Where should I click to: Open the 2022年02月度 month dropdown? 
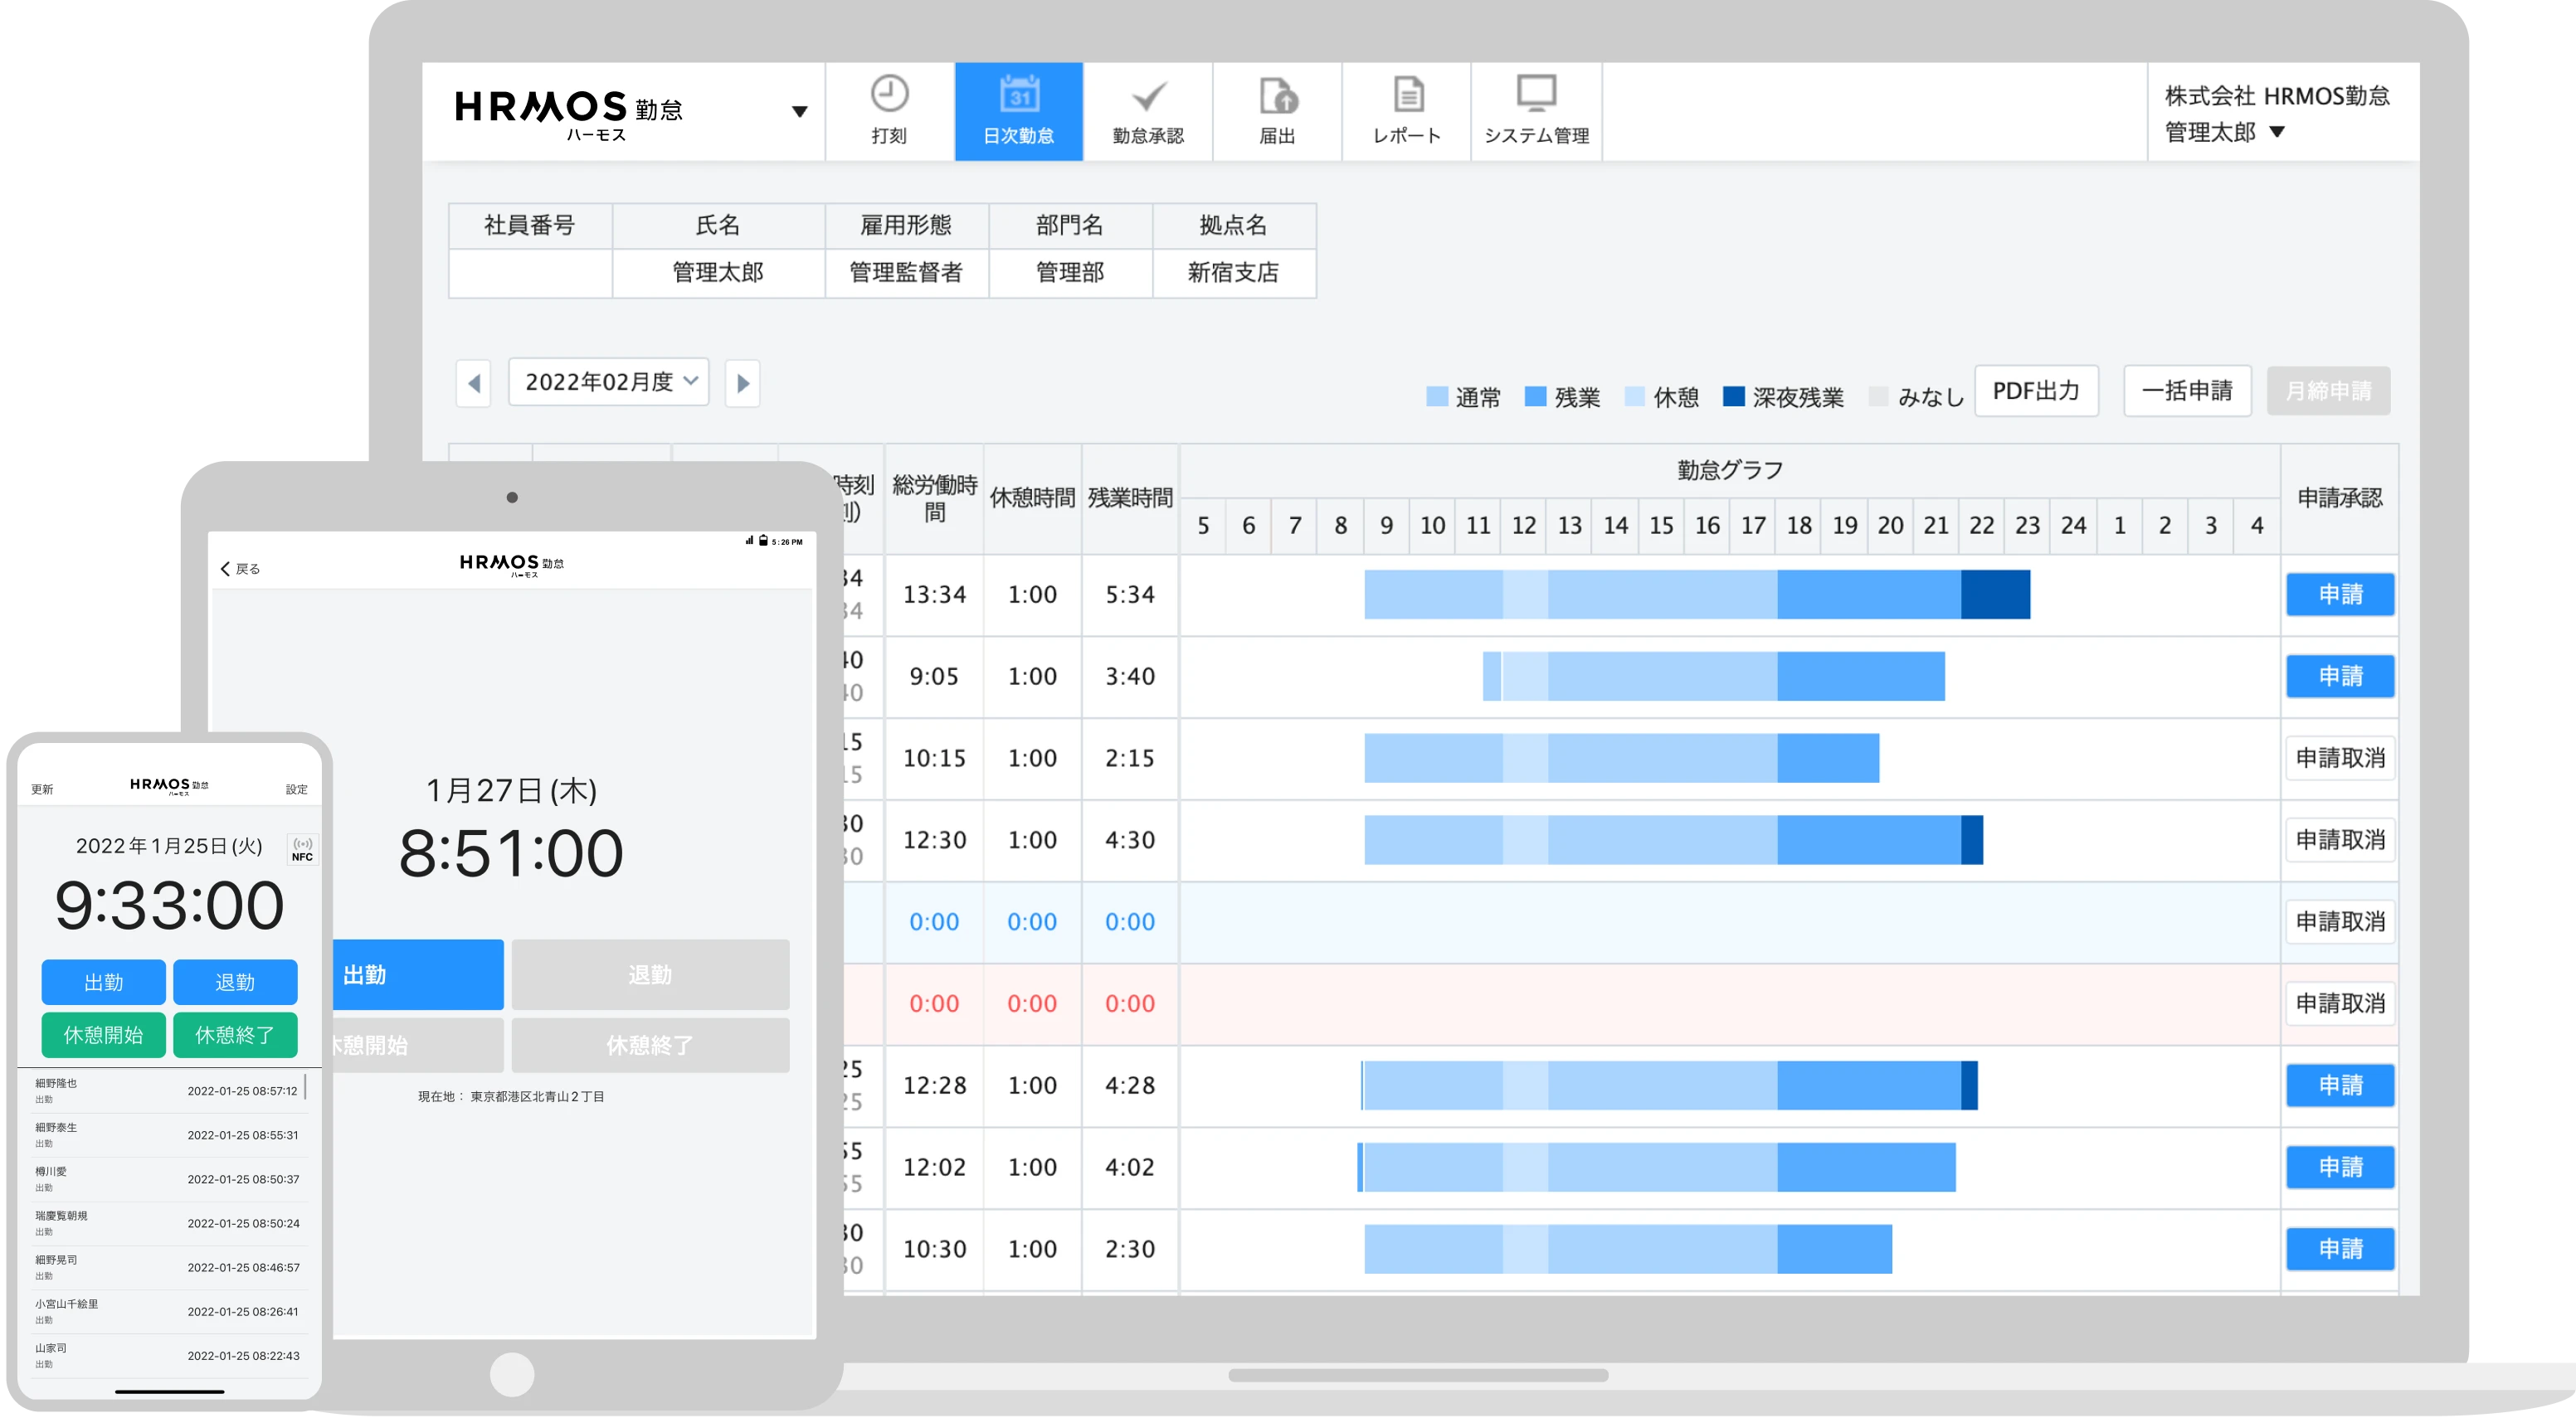608,381
